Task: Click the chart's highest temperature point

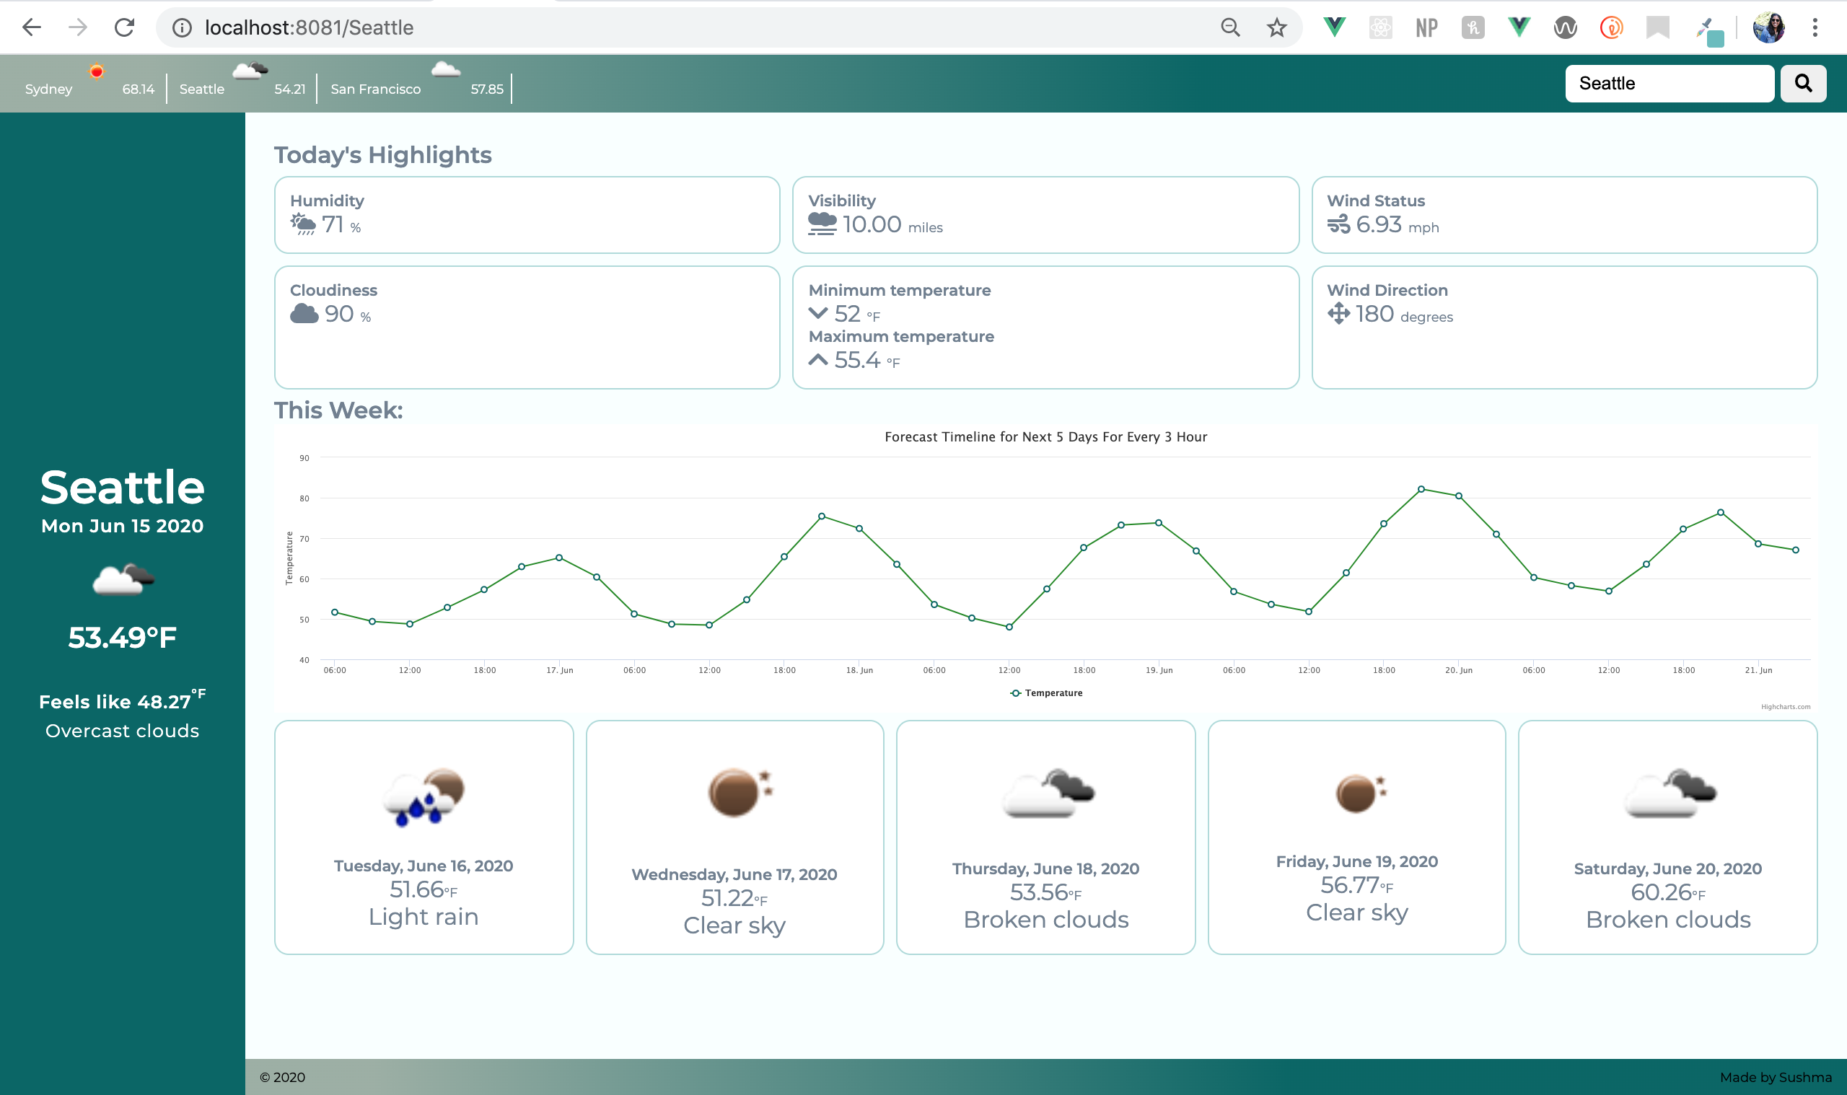Action: click(x=1421, y=489)
